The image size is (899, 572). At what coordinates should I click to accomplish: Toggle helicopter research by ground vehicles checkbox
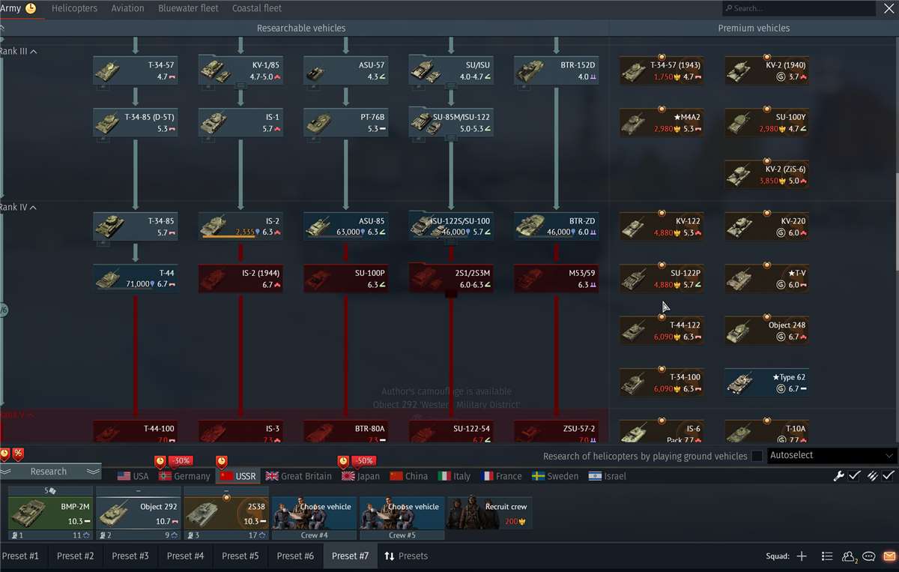(x=757, y=456)
